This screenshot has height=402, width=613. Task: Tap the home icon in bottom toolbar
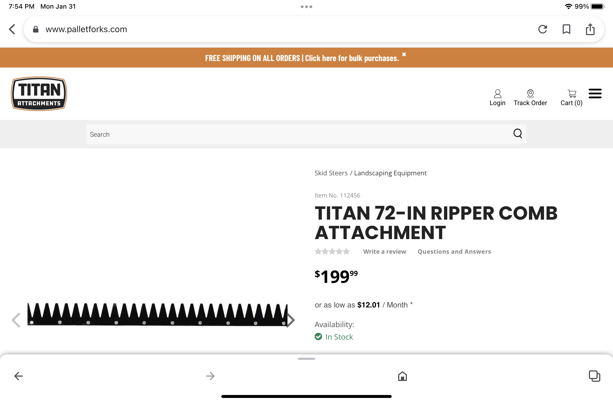coord(403,376)
